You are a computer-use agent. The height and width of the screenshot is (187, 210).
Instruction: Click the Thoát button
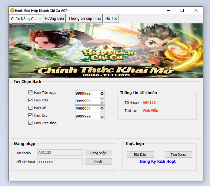[98, 162]
